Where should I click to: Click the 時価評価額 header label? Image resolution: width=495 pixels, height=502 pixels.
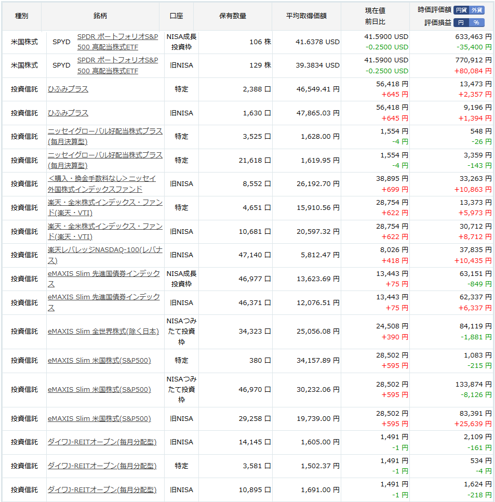coord(434,10)
